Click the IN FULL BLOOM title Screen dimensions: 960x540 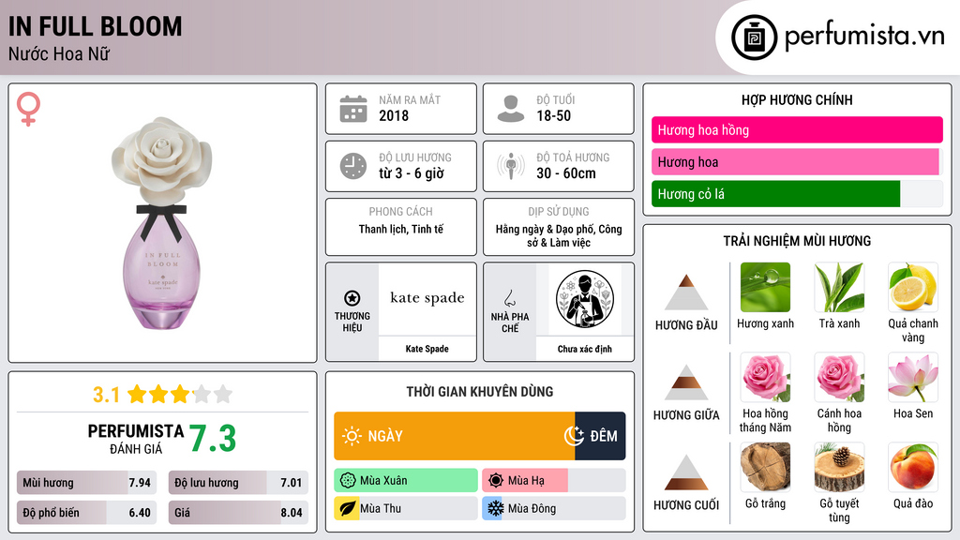95,27
